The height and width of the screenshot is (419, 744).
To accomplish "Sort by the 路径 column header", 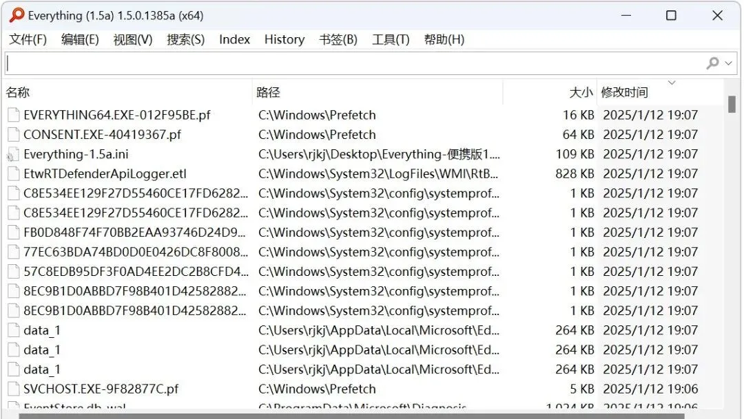I will point(378,92).
